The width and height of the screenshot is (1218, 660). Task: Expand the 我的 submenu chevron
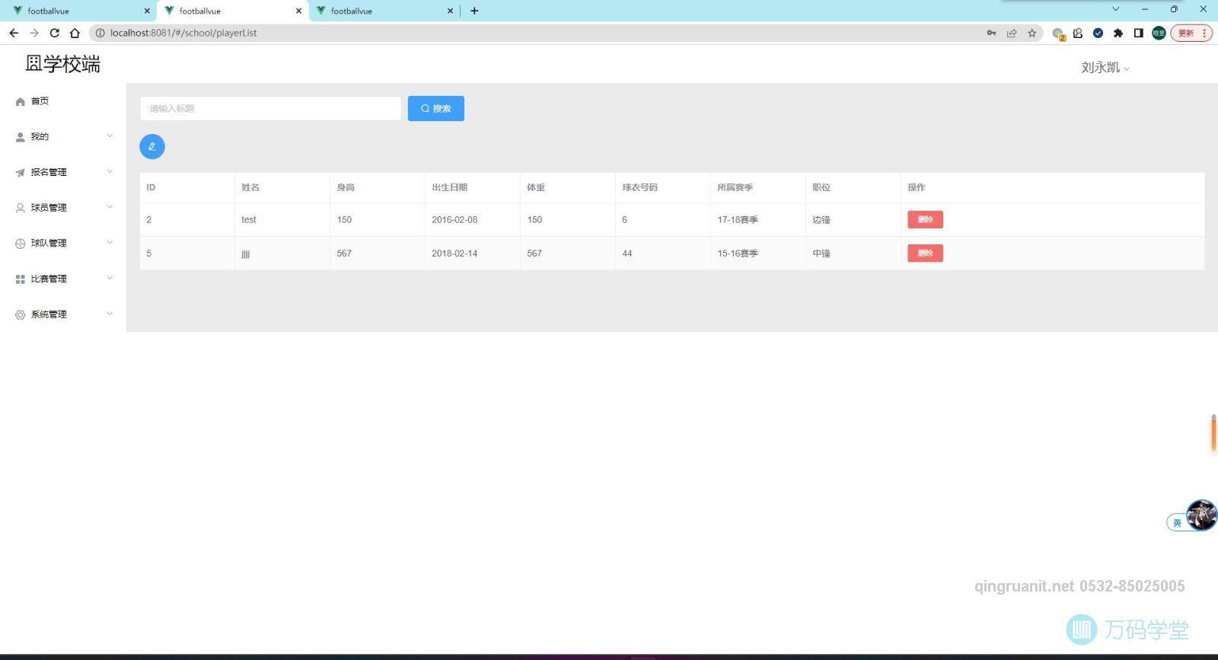pos(110,136)
